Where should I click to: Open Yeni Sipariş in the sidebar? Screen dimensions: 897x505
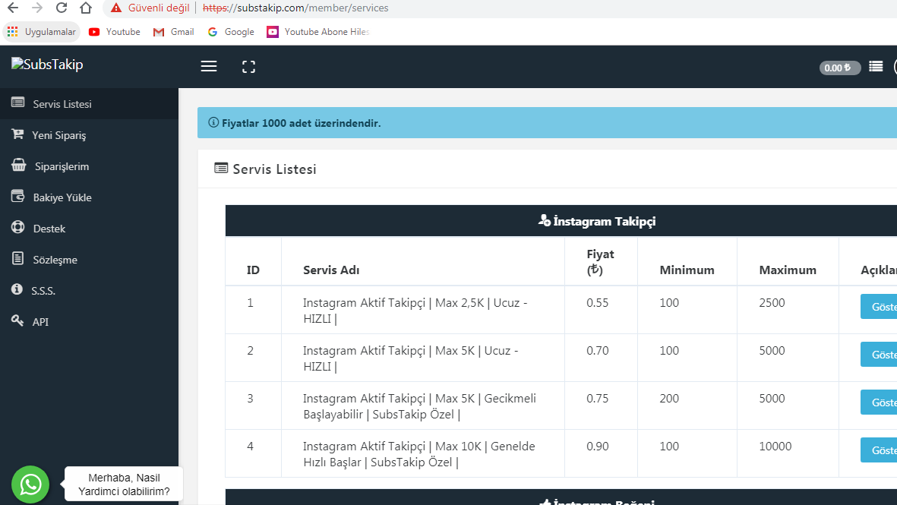tap(89, 135)
